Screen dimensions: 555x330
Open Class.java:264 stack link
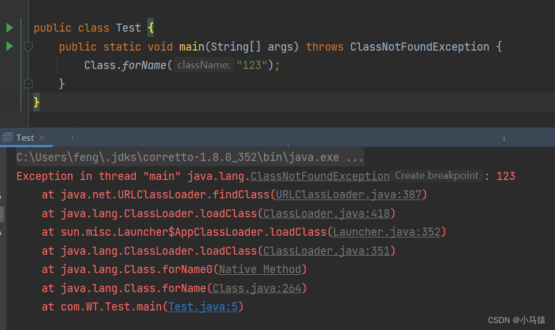(x=257, y=288)
